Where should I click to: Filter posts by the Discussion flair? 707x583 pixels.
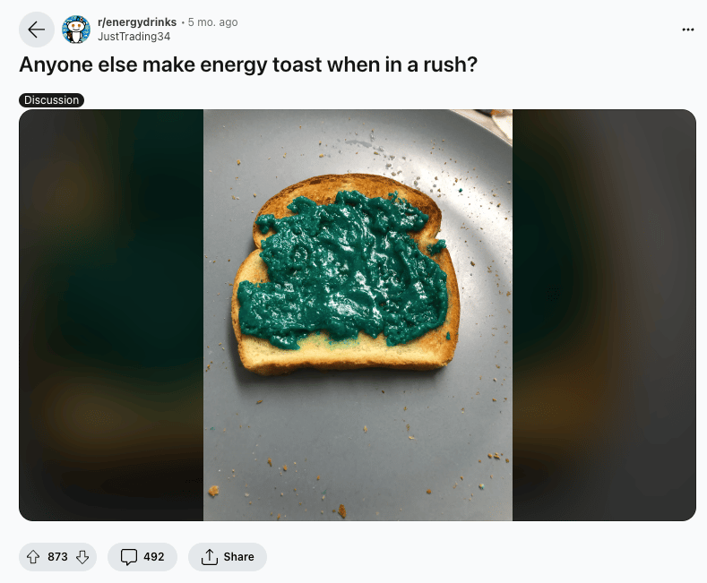(x=51, y=100)
